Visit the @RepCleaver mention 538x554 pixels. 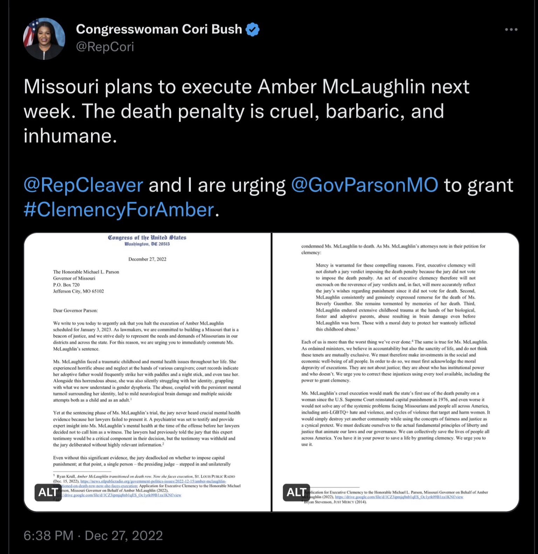tap(83, 185)
